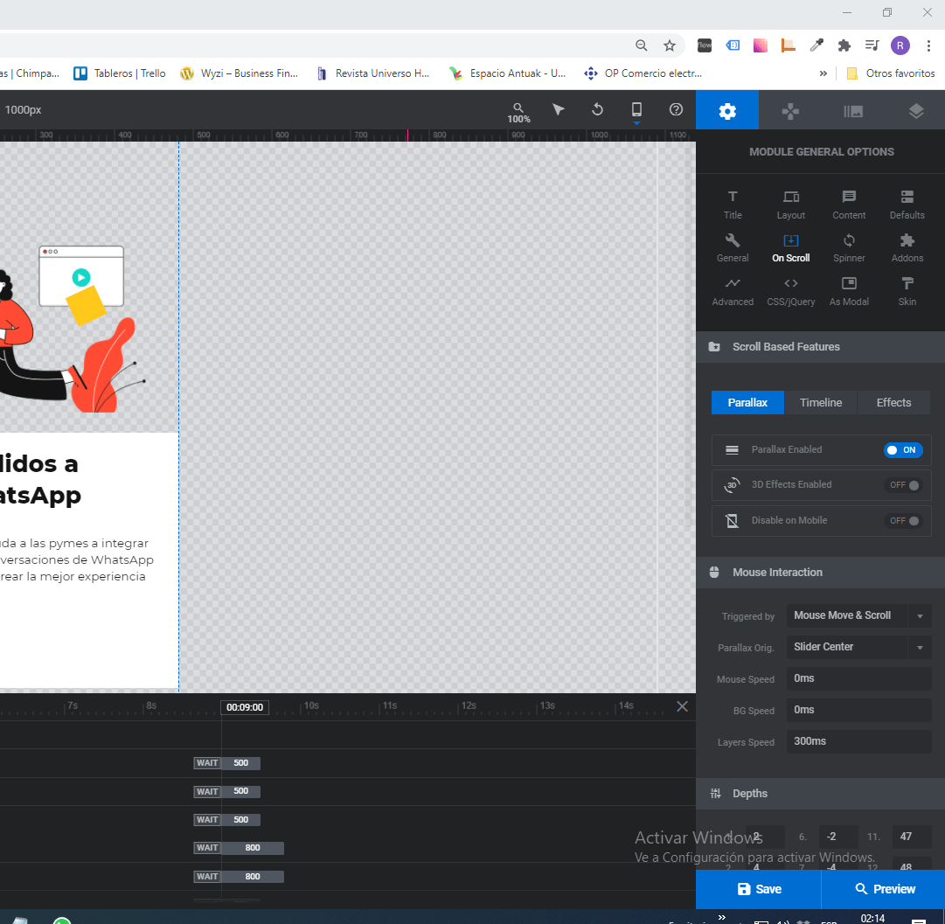Select the second WAIT 500 timeline bar

226,791
